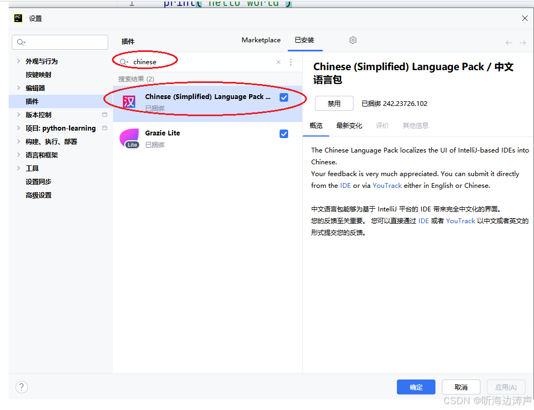This screenshot has height=410, width=534.
Task: Click plugin title Chinese (Simplified) Language Pack / 中文语言包
Action: [x=413, y=73]
